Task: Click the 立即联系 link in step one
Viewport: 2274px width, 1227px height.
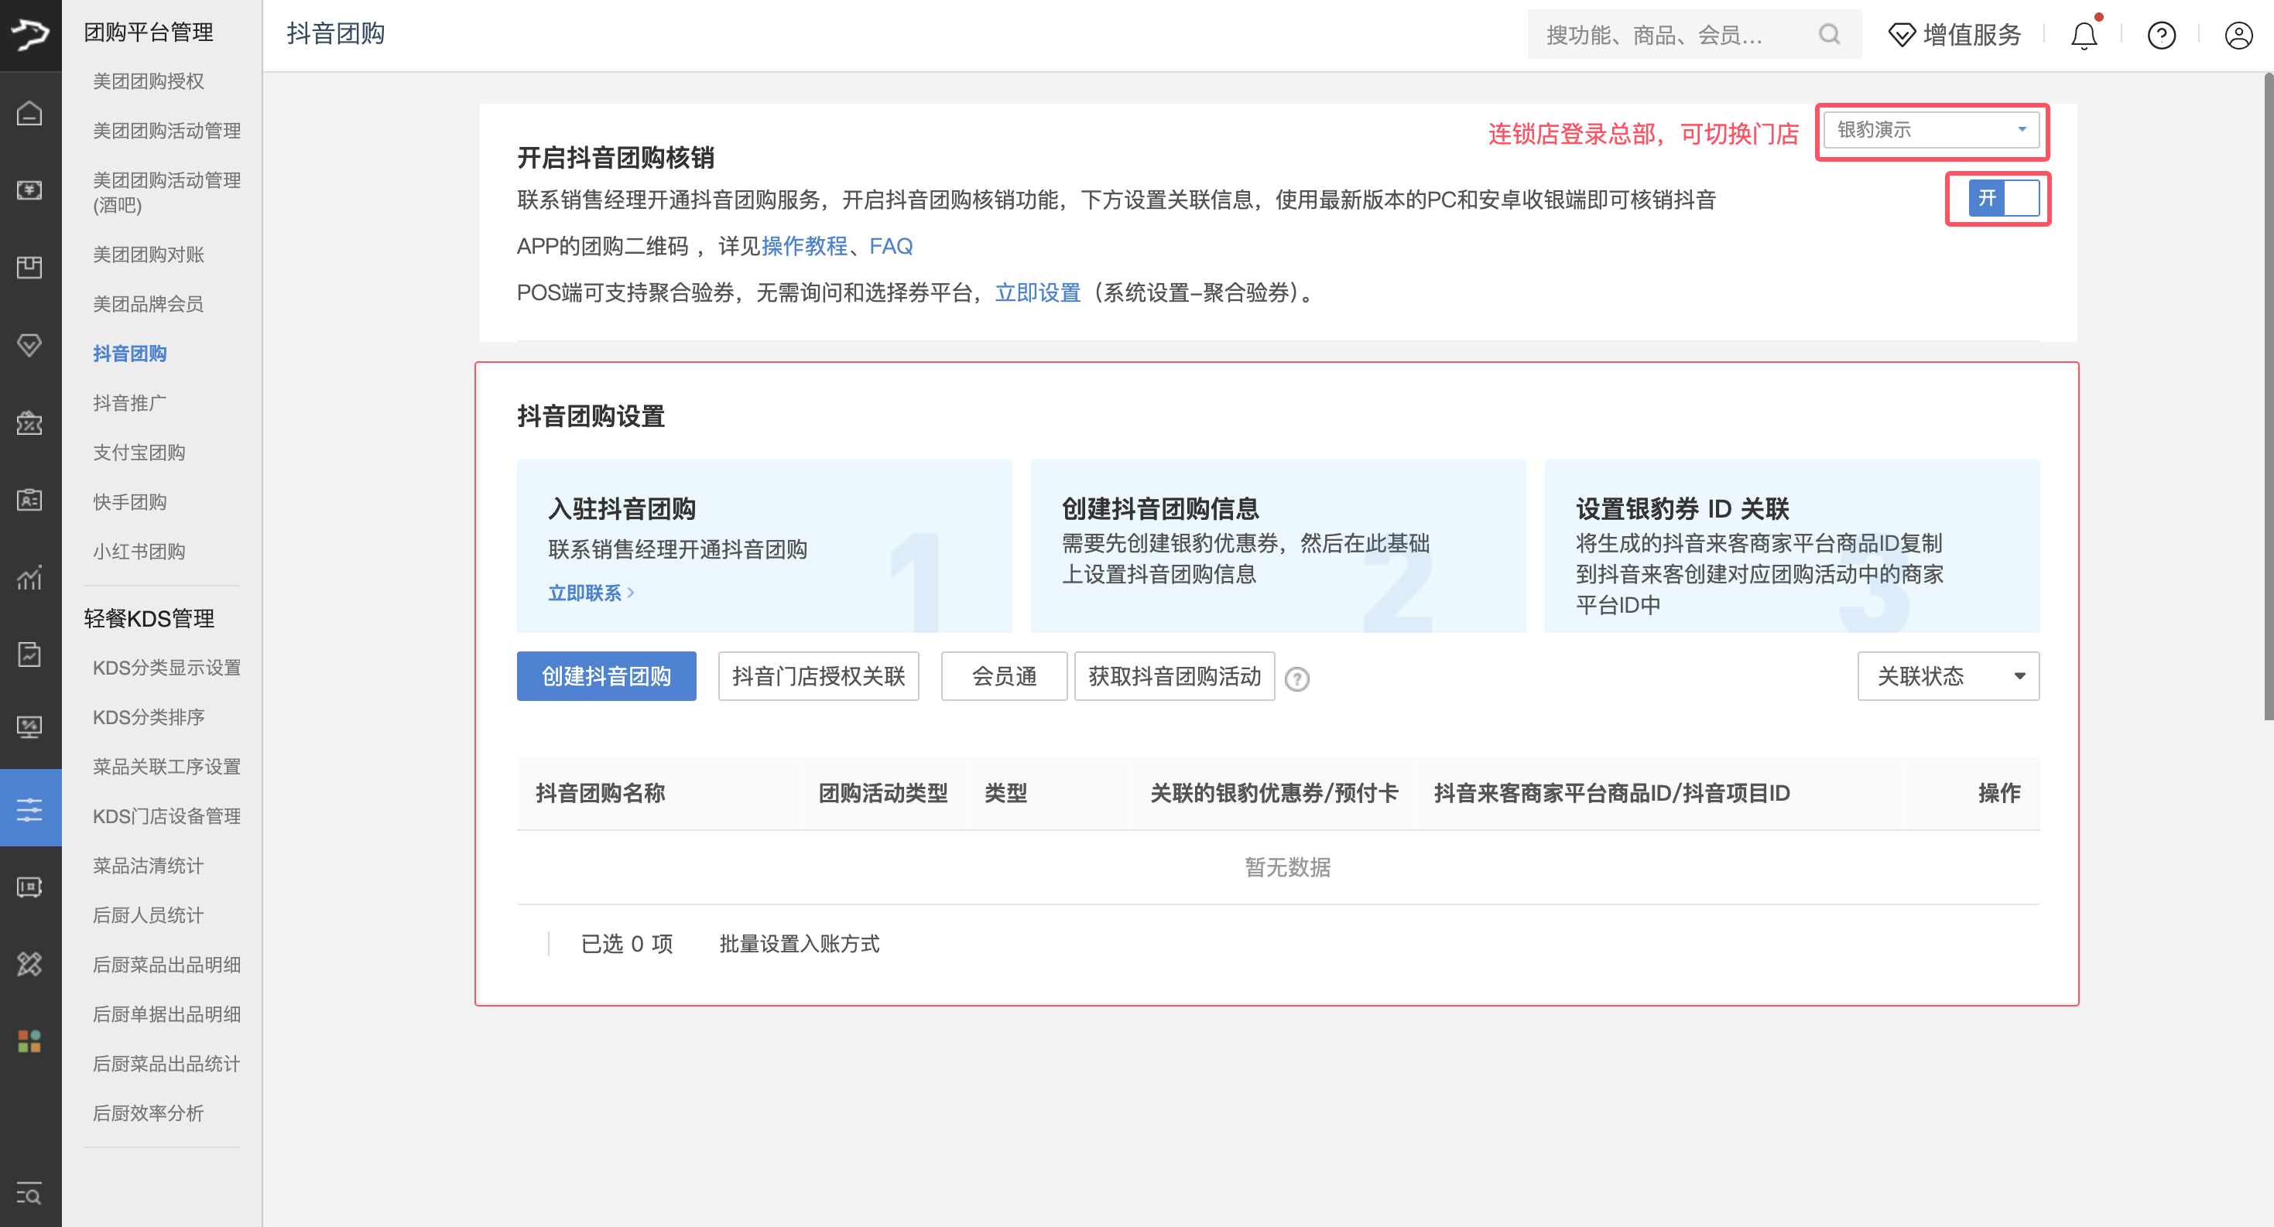Action: pyautogui.click(x=586, y=593)
